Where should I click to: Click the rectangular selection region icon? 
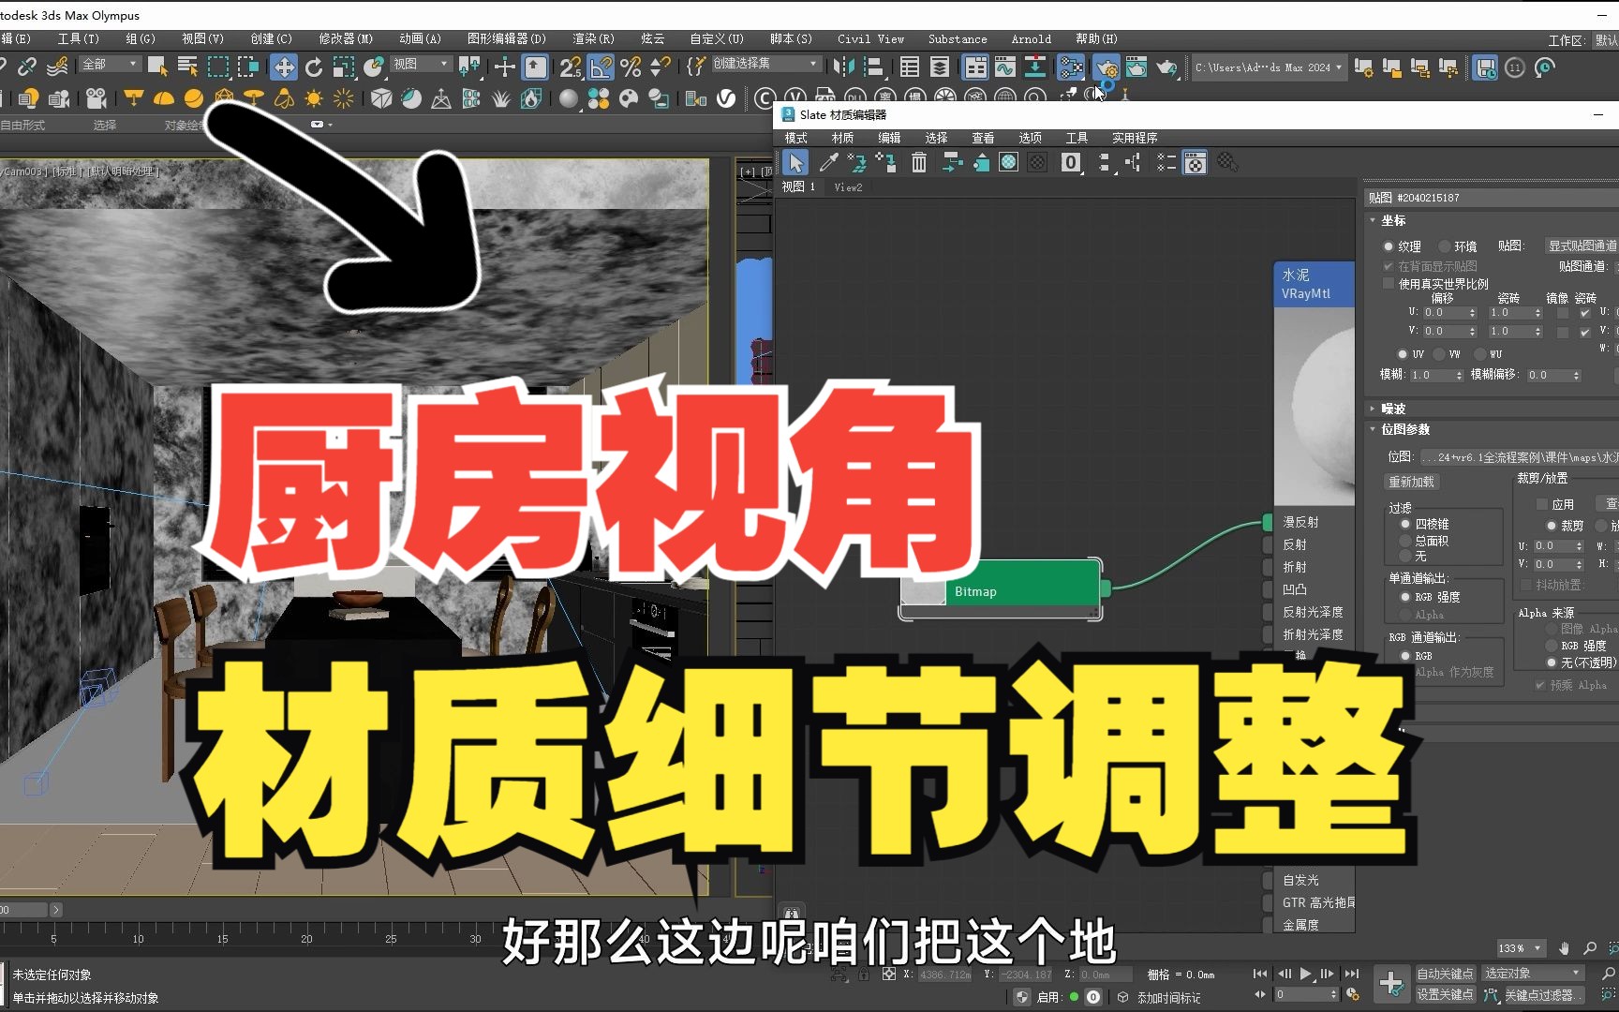217,67
